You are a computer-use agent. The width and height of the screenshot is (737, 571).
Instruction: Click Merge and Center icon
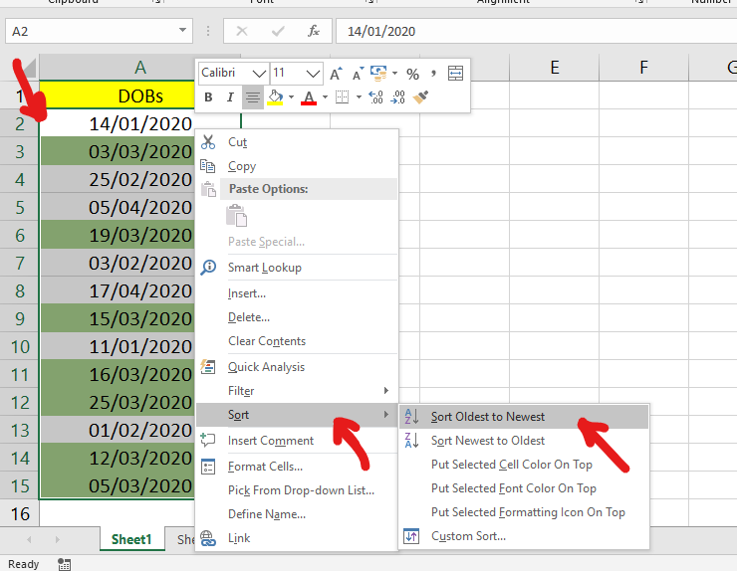click(x=455, y=74)
